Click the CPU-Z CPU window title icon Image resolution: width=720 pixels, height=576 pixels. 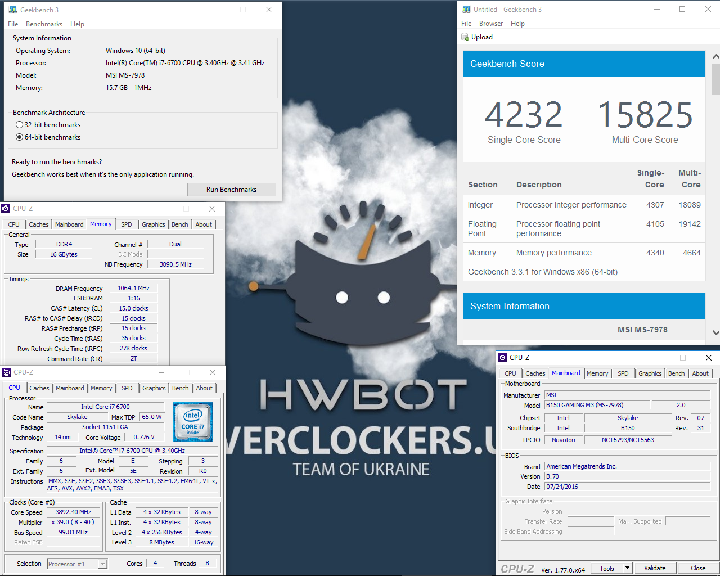point(6,372)
